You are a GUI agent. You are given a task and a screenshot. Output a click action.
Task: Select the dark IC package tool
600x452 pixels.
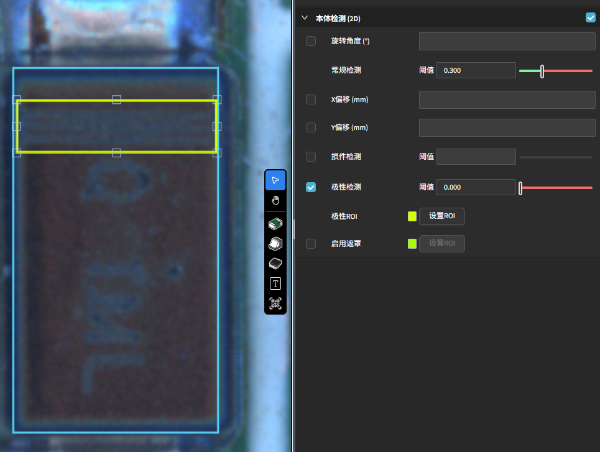(275, 264)
